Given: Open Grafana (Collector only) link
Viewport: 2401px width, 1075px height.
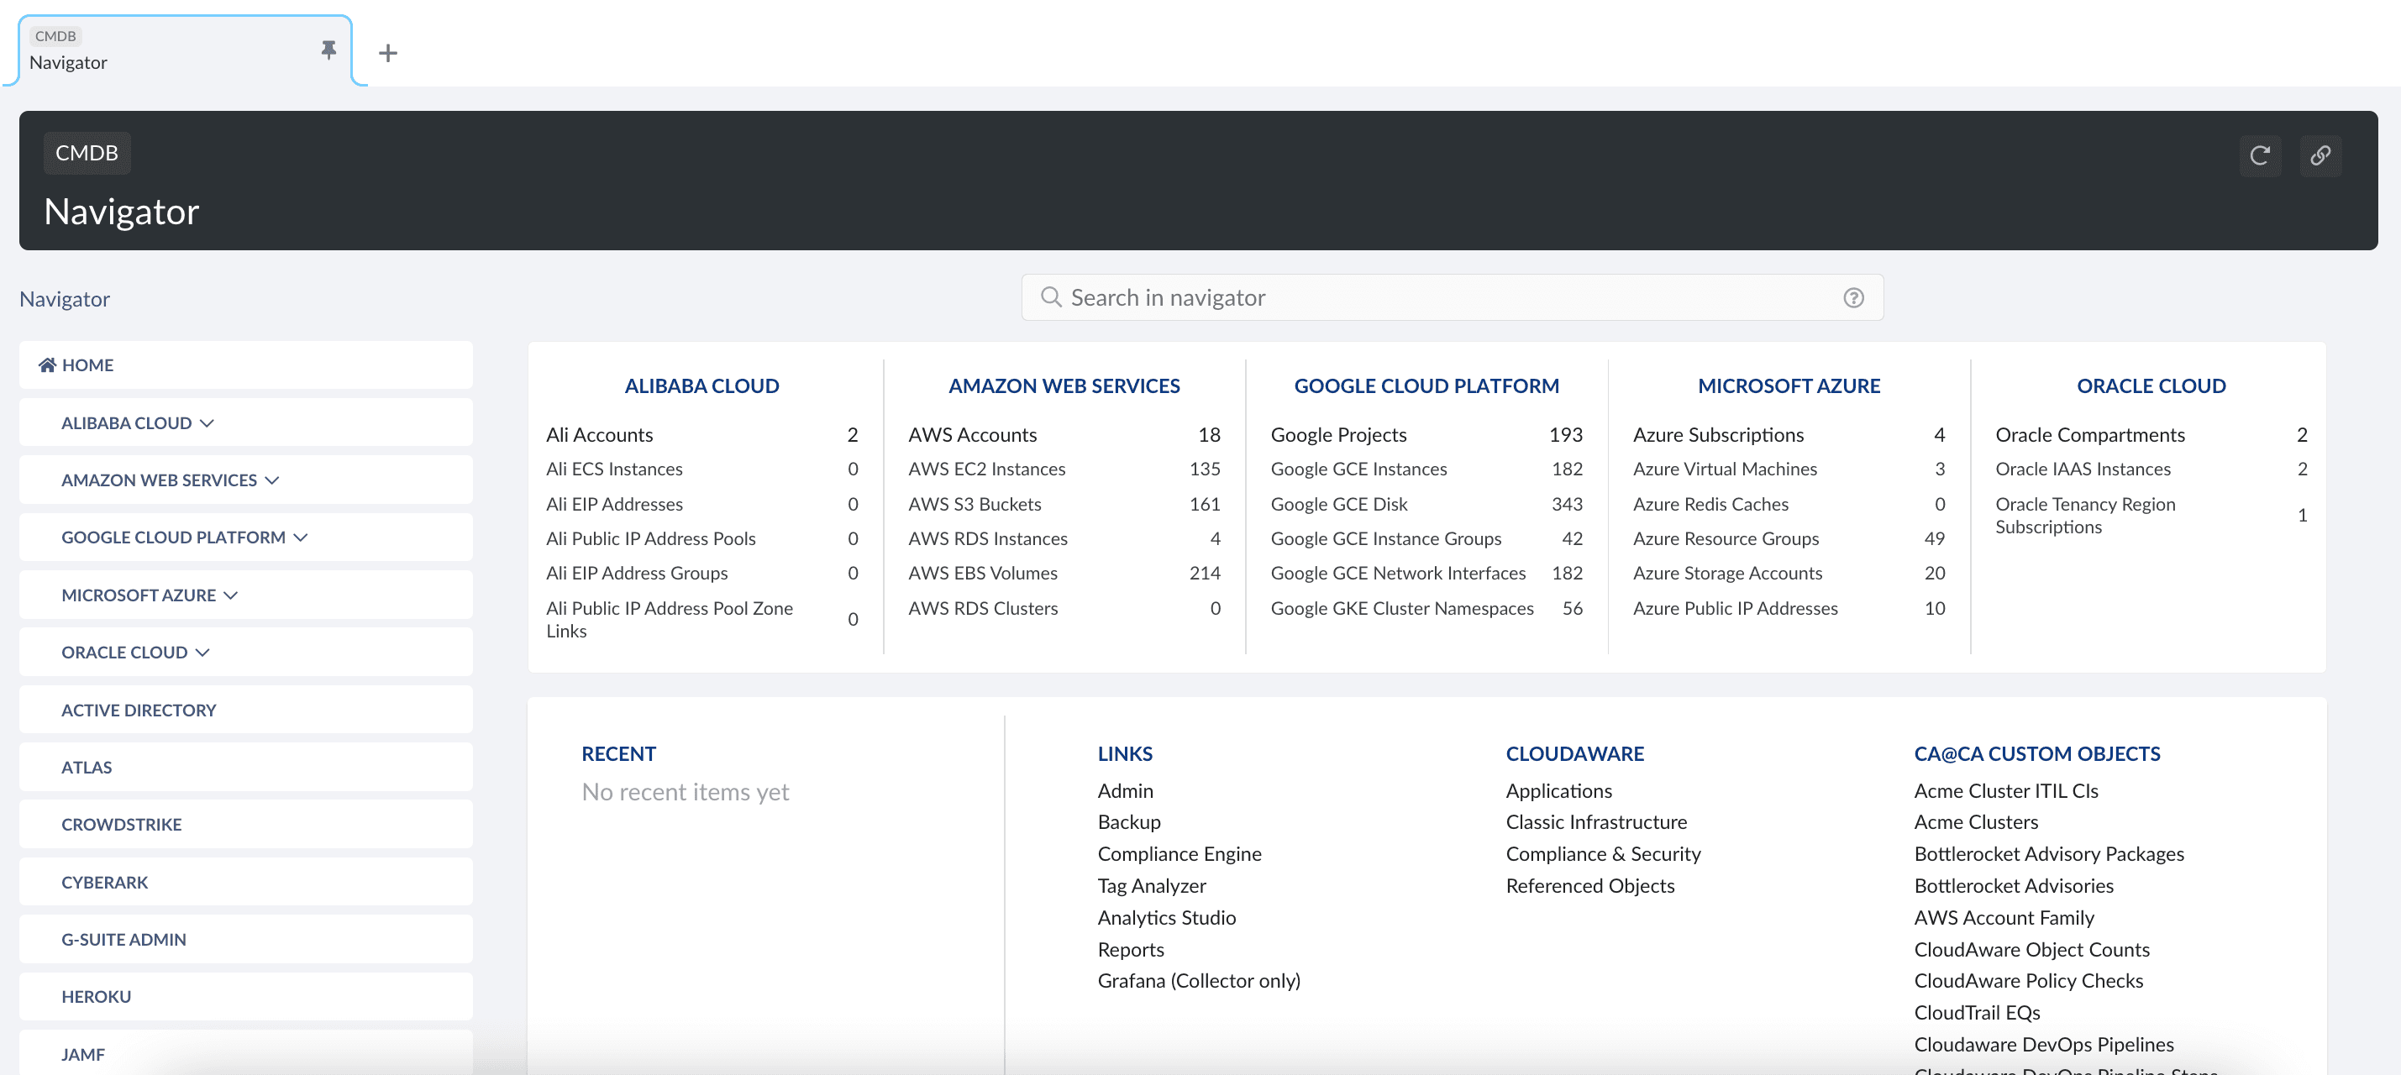Looking at the screenshot, I should point(1199,981).
